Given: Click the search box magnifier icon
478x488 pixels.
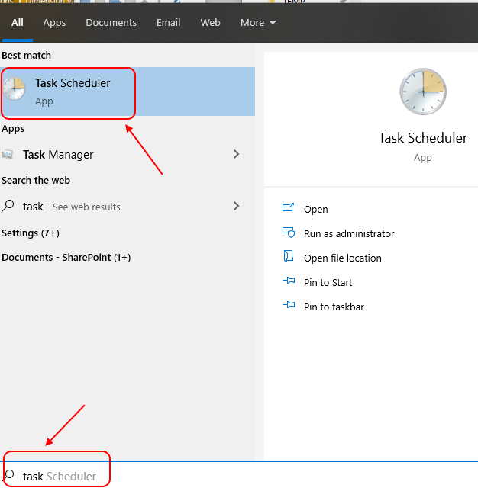Looking at the screenshot, I should [x=8, y=475].
